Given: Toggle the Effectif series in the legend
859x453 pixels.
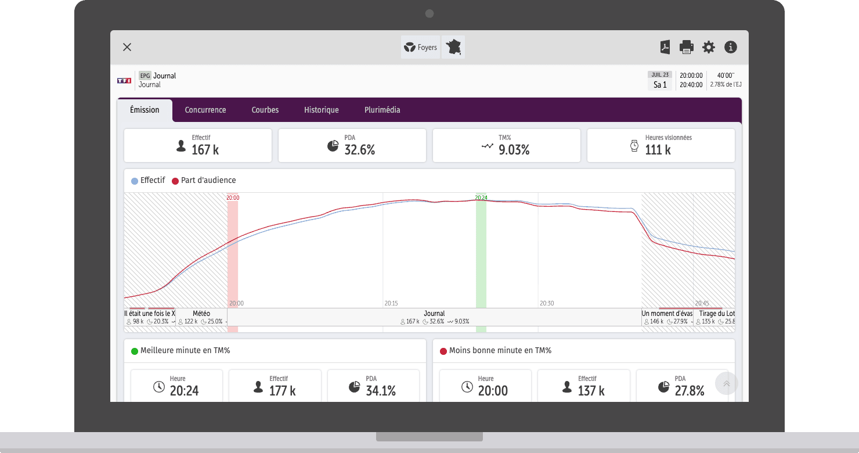Looking at the screenshot, I should click(x=149, y=181).
